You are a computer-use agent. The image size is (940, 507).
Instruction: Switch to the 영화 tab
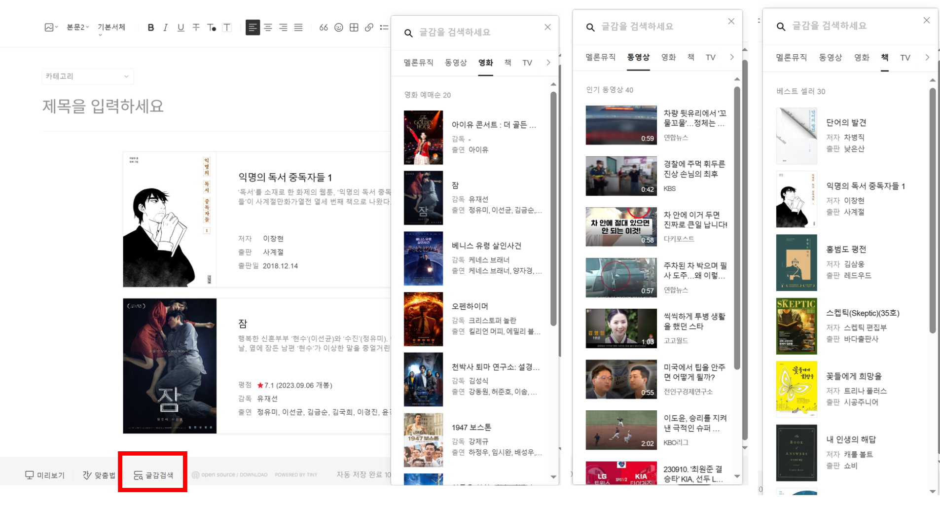click(485, 63)
